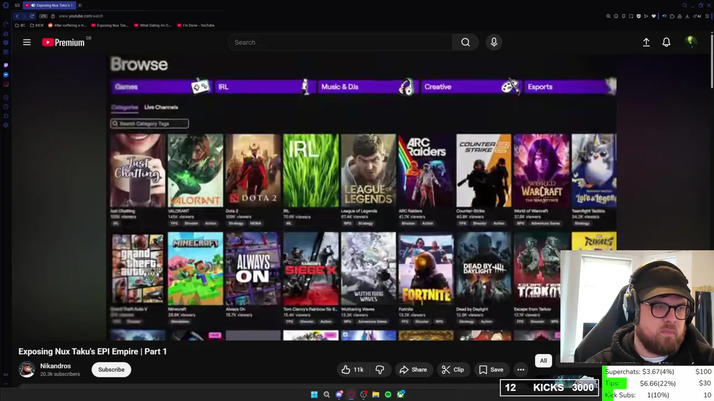
Task: Select the Creative browse banner
Action: [x=471, y=87]
